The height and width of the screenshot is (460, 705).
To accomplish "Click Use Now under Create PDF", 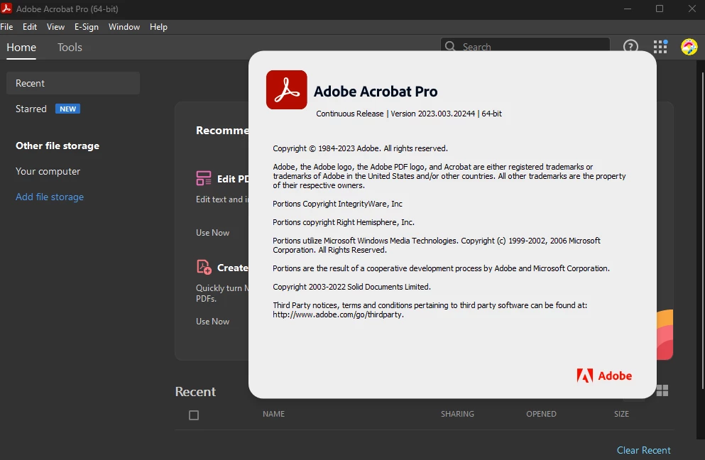I will point(213,321).
